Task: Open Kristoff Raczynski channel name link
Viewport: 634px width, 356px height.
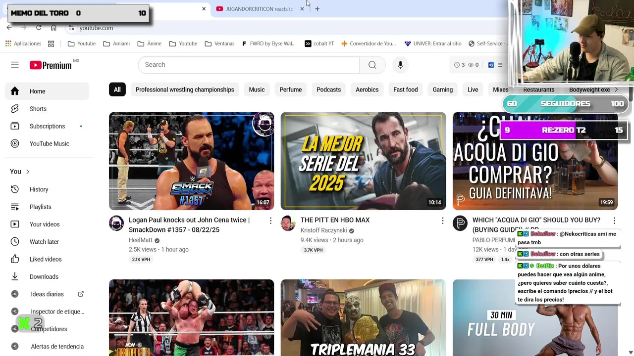Action: [x=323, y=230]
